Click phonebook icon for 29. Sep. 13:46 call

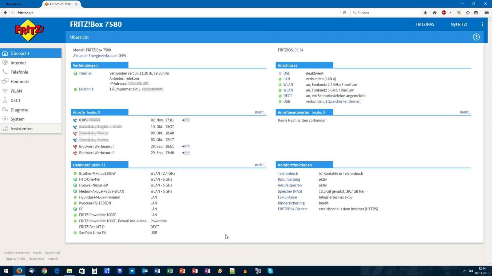tap(186, 153)
